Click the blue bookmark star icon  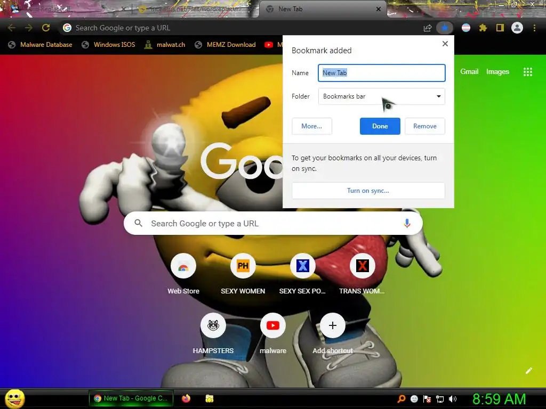pos(445,28)
